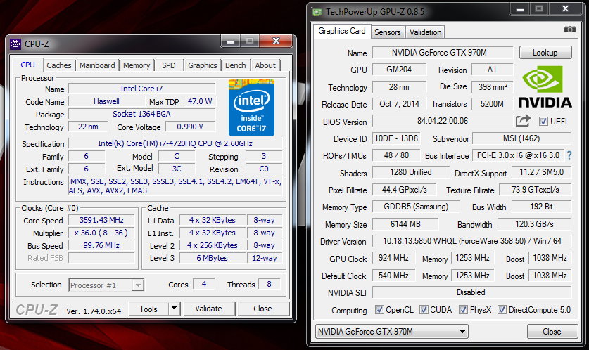Click the Driver Version field
The height and width of the screenshot is (350, 589).
pyautogui.click(x=471, y=241)
